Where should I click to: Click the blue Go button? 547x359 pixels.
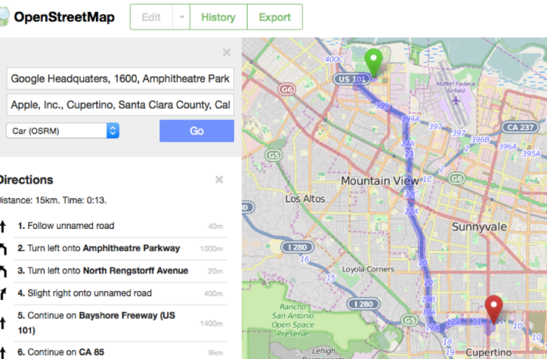pyautogui.click(x=197, y=131)
